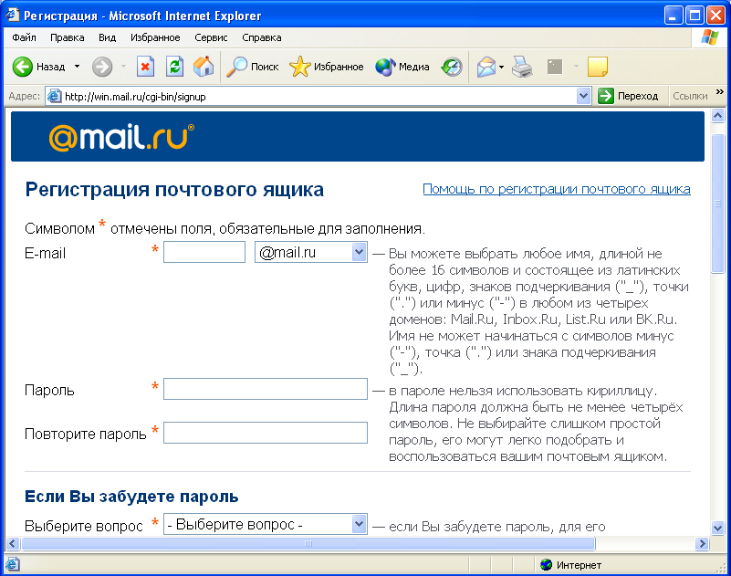Click the Интернет zone globe icon
This screenshot has height=576, width=731.
[546, 565]
